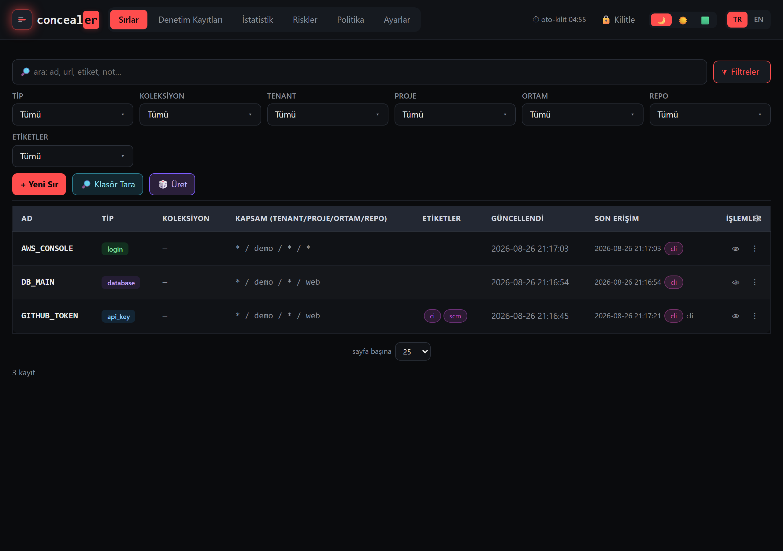The image size is (783, 551).
Task: Open the DB_MAIN row actions menu
Action: coord(755,283)
